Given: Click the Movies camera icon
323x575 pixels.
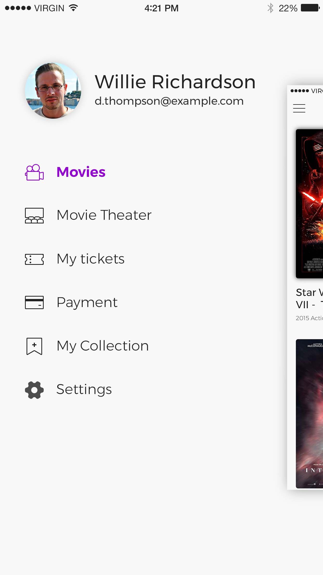Looking at the screenshot, I should click(34, 172).
